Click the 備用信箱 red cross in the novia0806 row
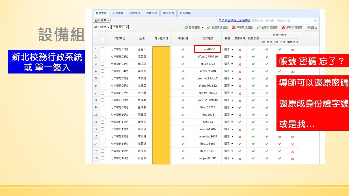 pyautogui.click(x=292, y=50)
